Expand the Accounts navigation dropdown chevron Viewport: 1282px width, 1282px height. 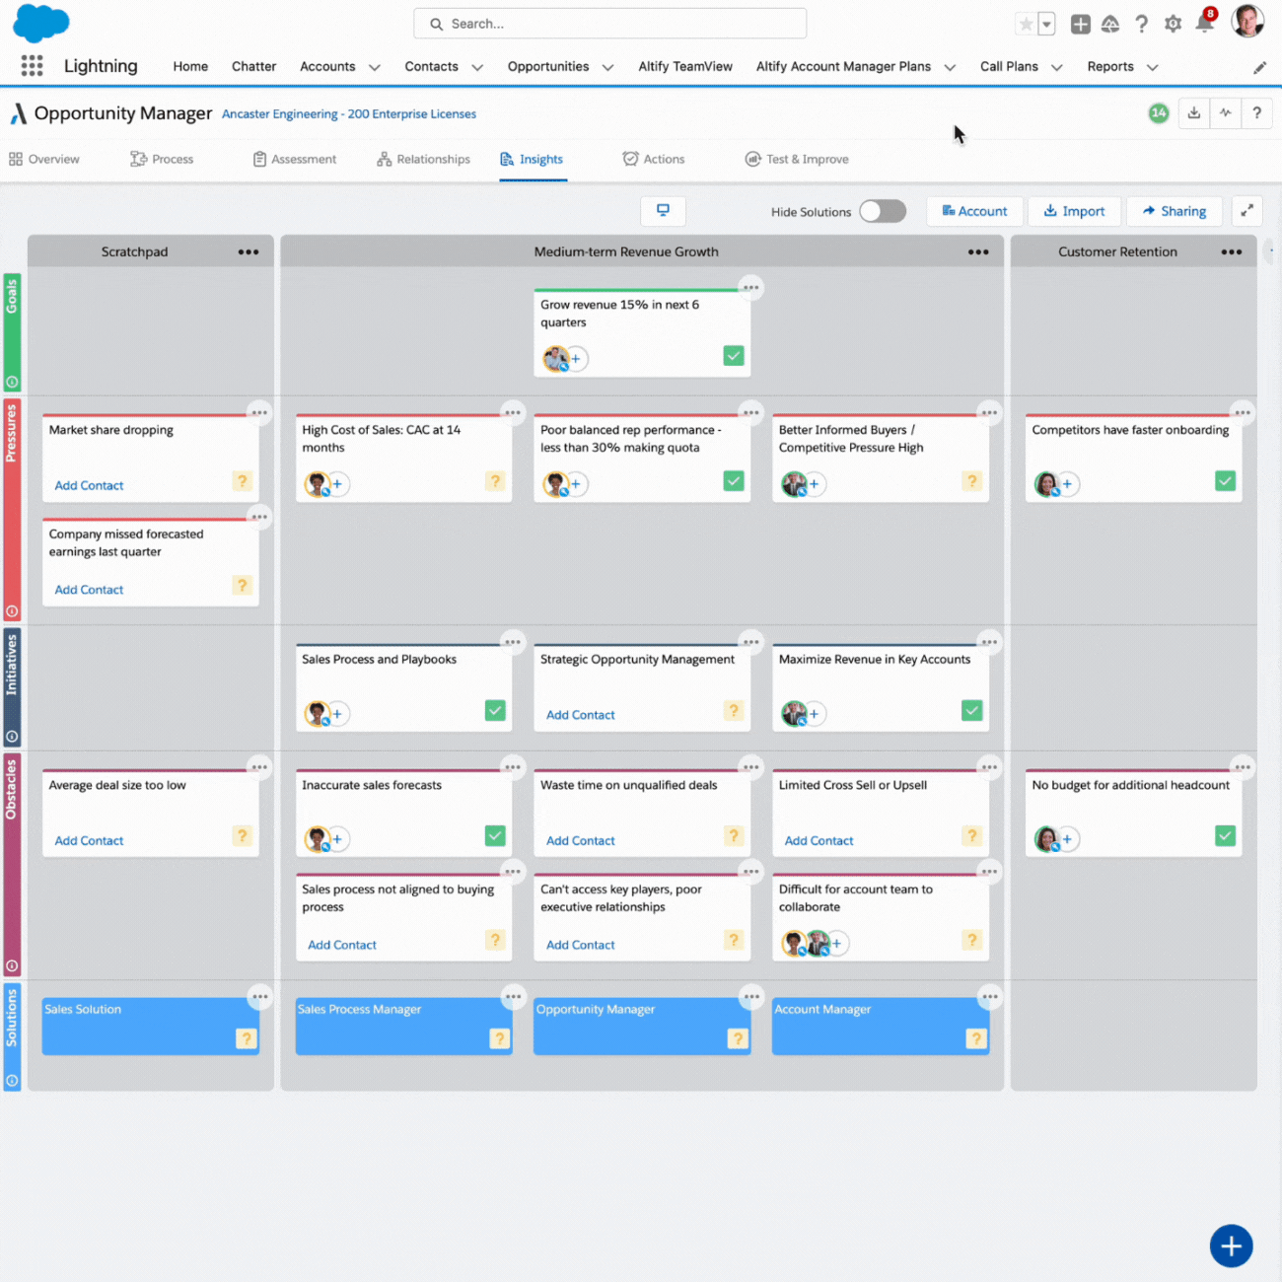375,67
